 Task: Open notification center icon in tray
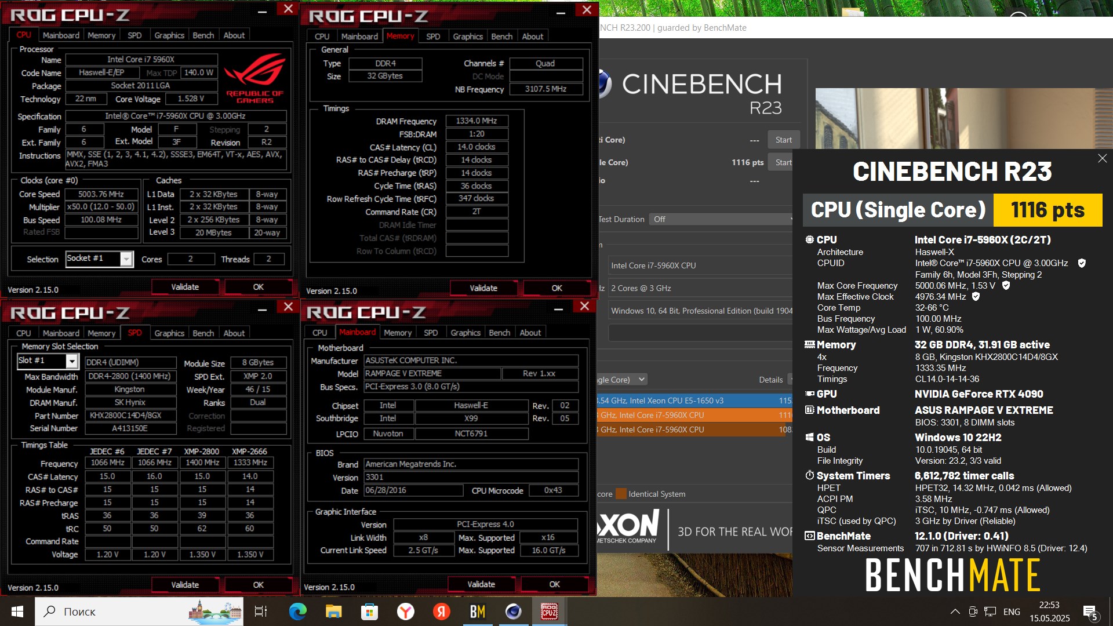[1090, 612]
